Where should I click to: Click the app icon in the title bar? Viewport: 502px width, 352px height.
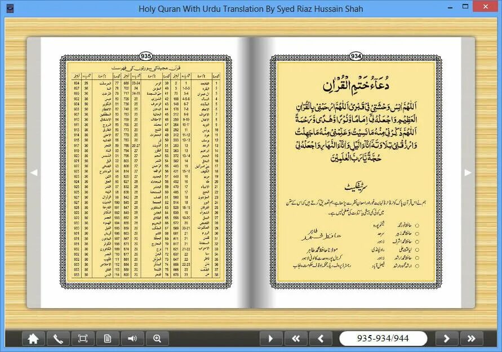tap(10, 8)
